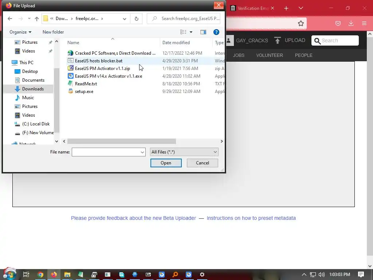Viewport: 373px width, 280px height.
Task: Open Windows Start button
Action: click(9, 274)
